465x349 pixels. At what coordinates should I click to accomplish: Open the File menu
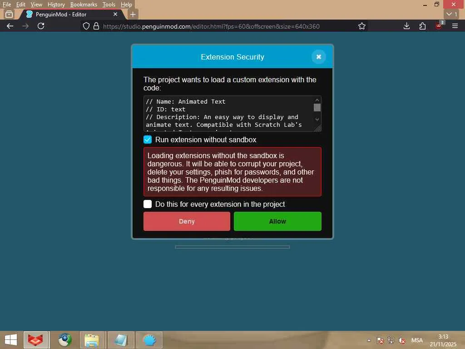(6, 5)
